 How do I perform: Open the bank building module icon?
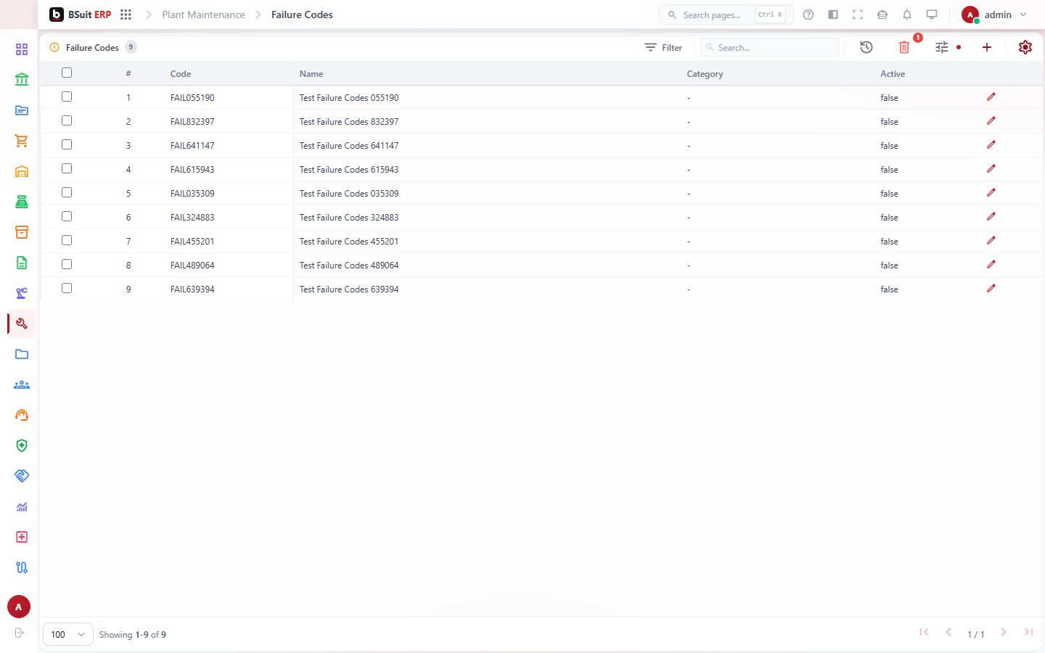(22, 80)
